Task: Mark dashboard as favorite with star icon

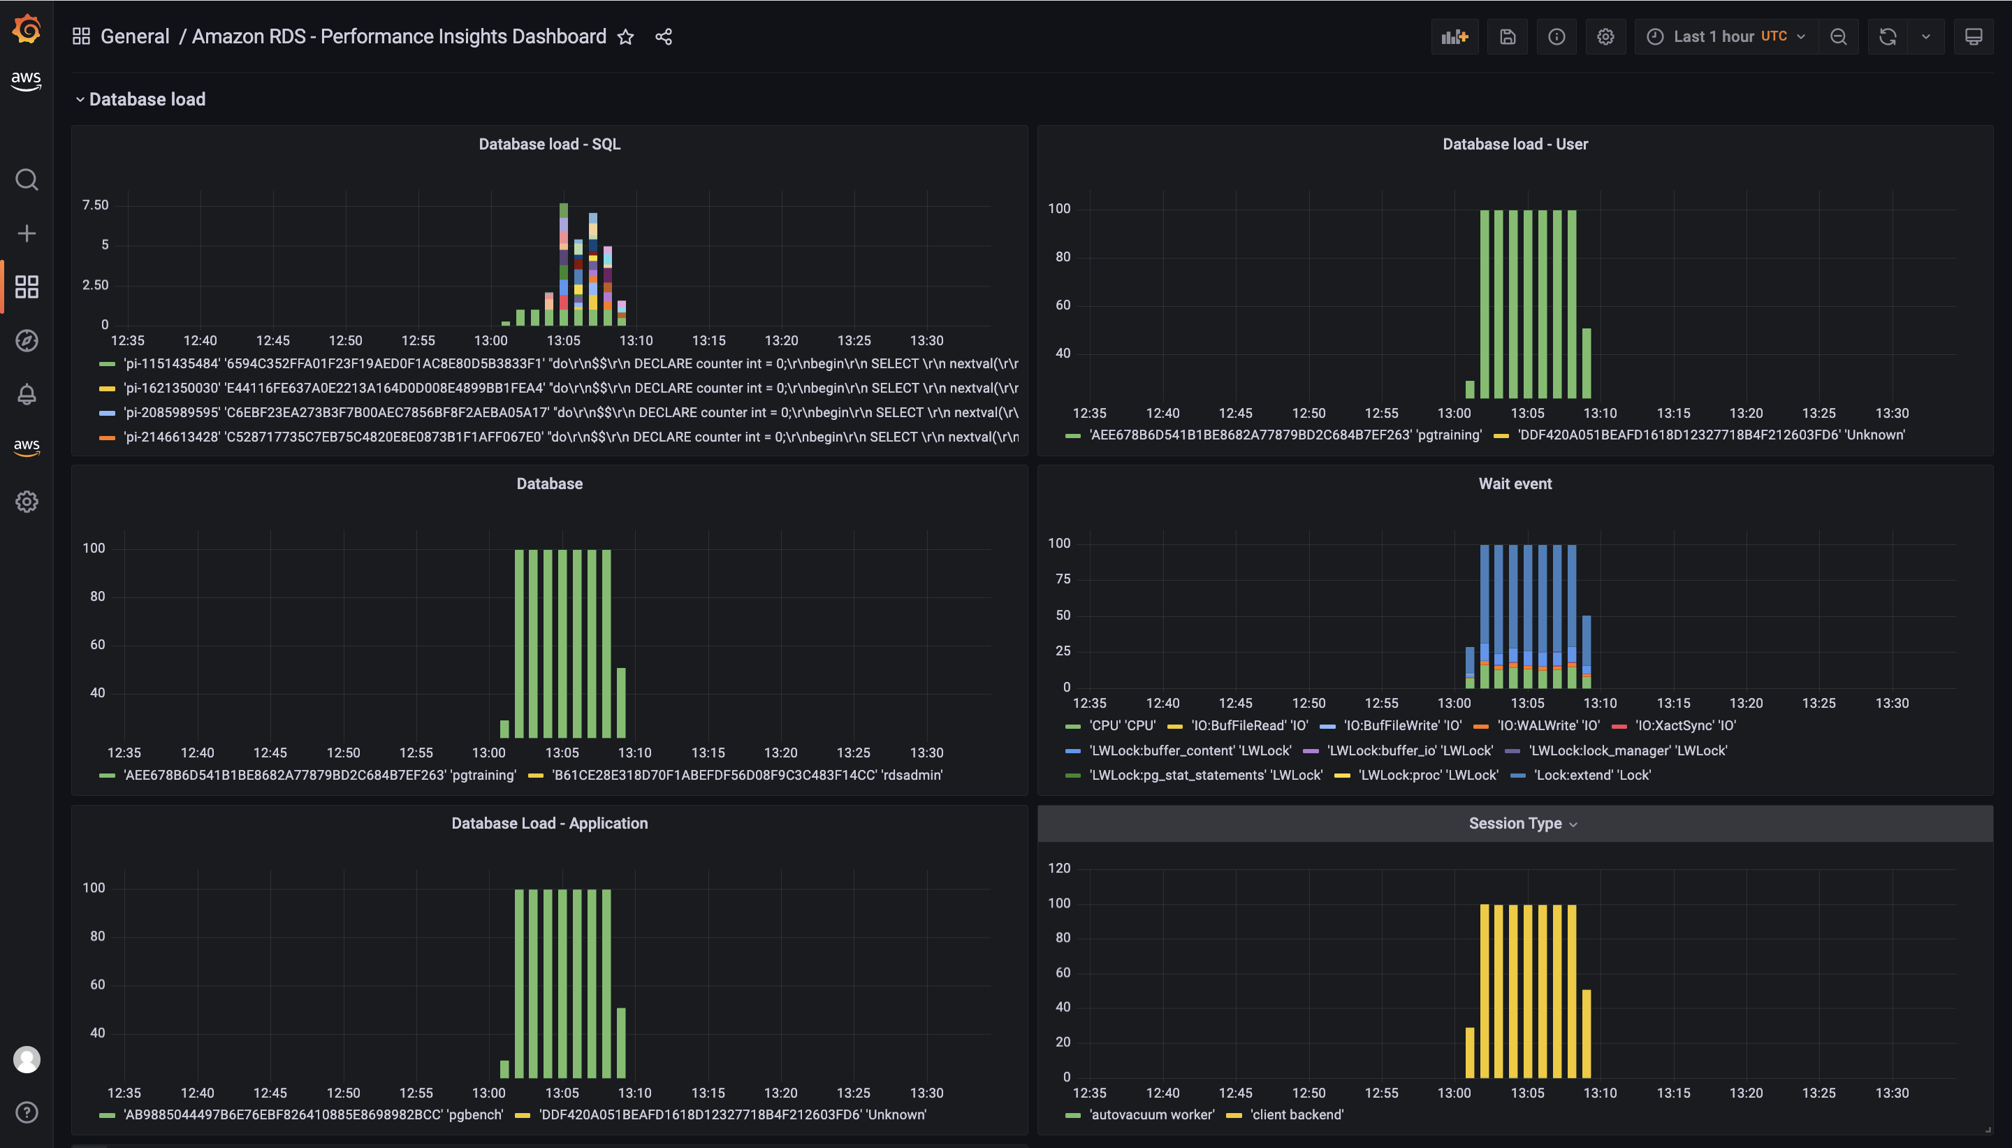Action: pyautogui.click(x=626, y=37)
